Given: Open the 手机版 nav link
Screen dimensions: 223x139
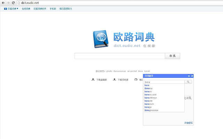Looking at the screenshot, I should point(53,9).
